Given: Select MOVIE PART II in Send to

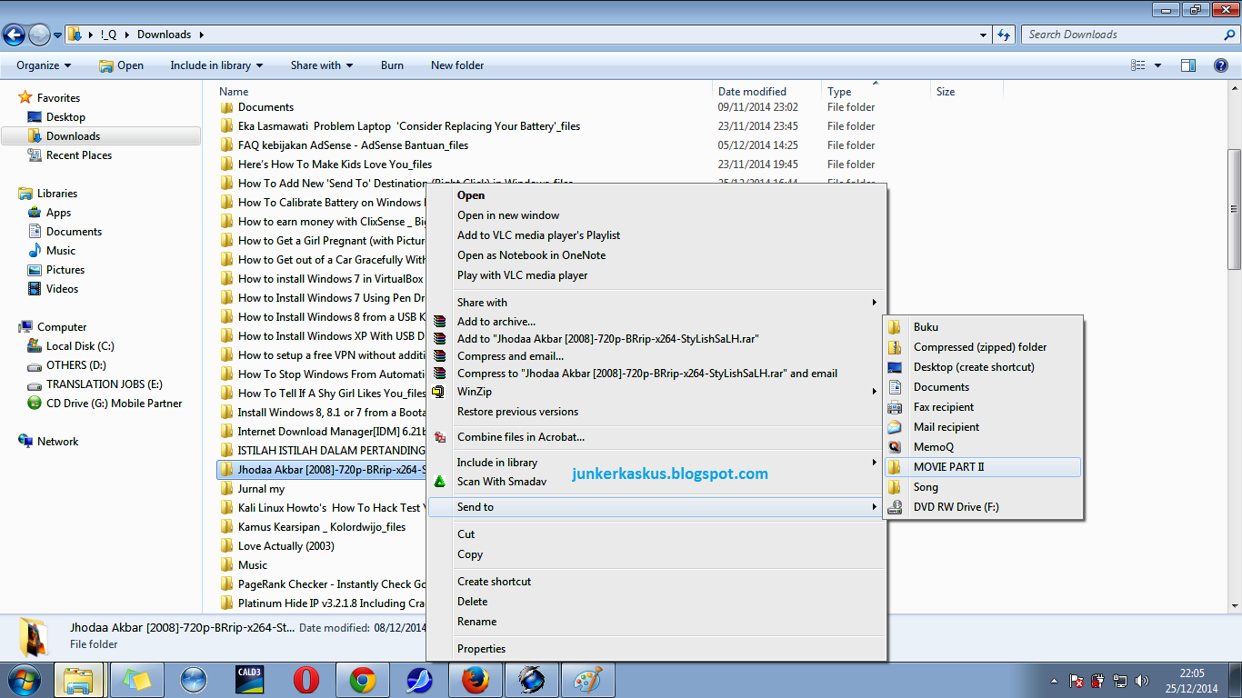Looking at the screenshot, I should click(983, 467).
